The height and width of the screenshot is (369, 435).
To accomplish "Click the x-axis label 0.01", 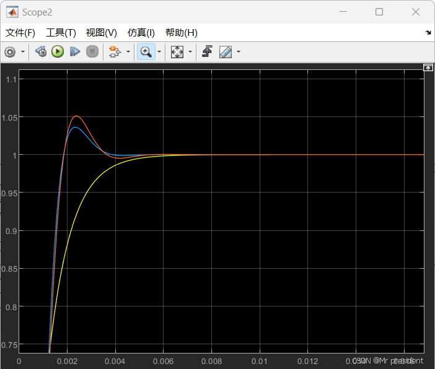I will pyautogui.click(x=259, y=361).
